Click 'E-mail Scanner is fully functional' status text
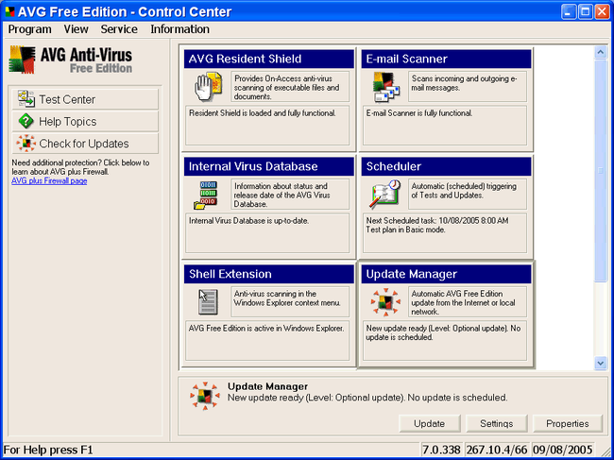 pos(419,113)
